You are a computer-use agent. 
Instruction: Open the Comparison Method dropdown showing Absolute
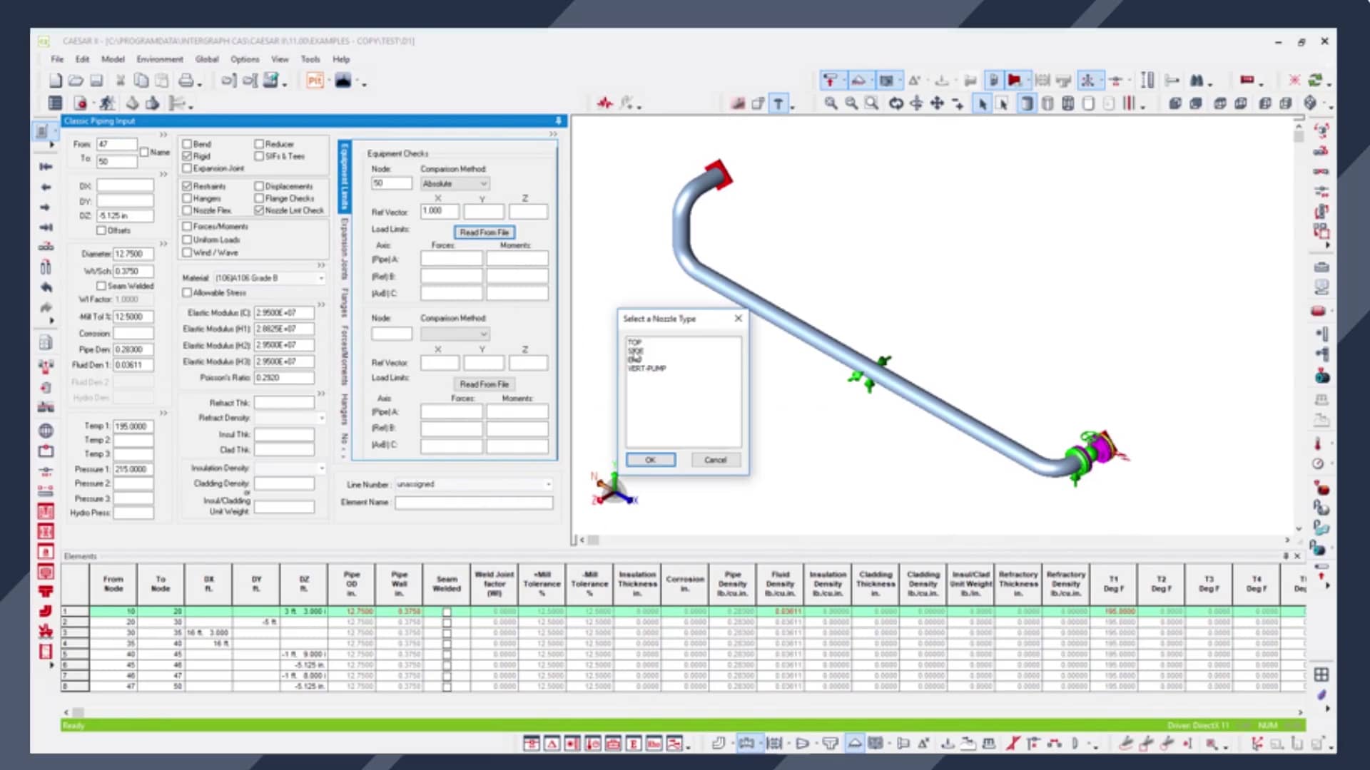[454, 183]
